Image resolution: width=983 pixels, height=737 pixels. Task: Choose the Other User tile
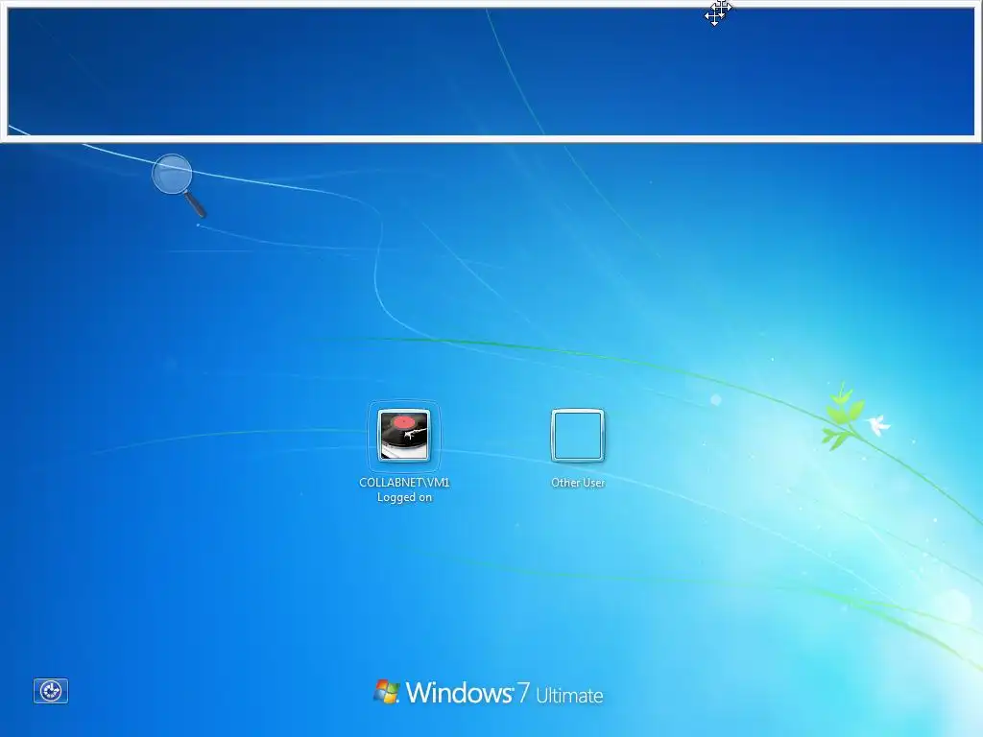pos(577,436)
